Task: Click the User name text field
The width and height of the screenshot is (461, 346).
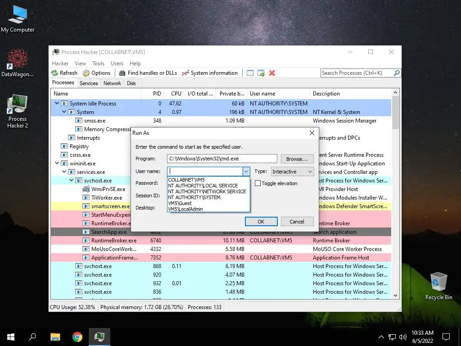Action: (x=205, y=171)
